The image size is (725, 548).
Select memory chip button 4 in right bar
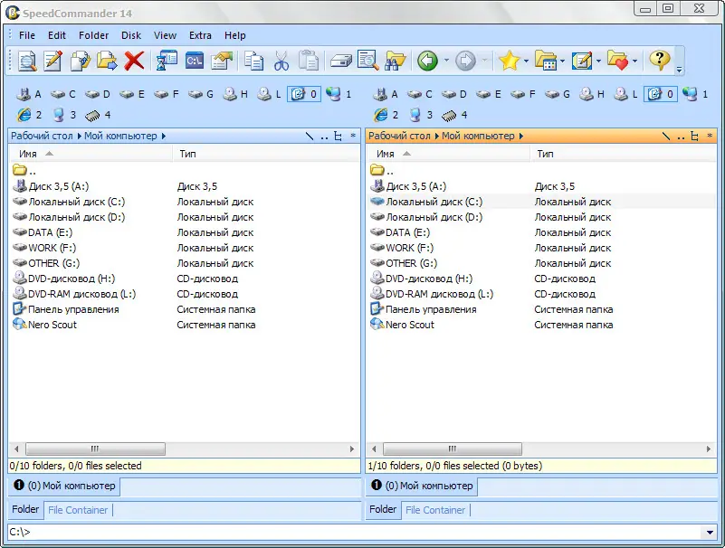(x=455, y=115)
